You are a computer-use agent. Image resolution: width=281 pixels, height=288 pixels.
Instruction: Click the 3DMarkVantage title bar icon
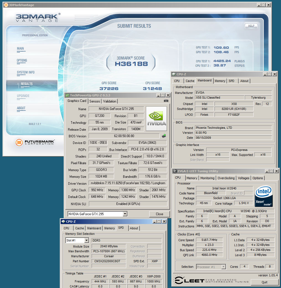[x=6, y=5]
